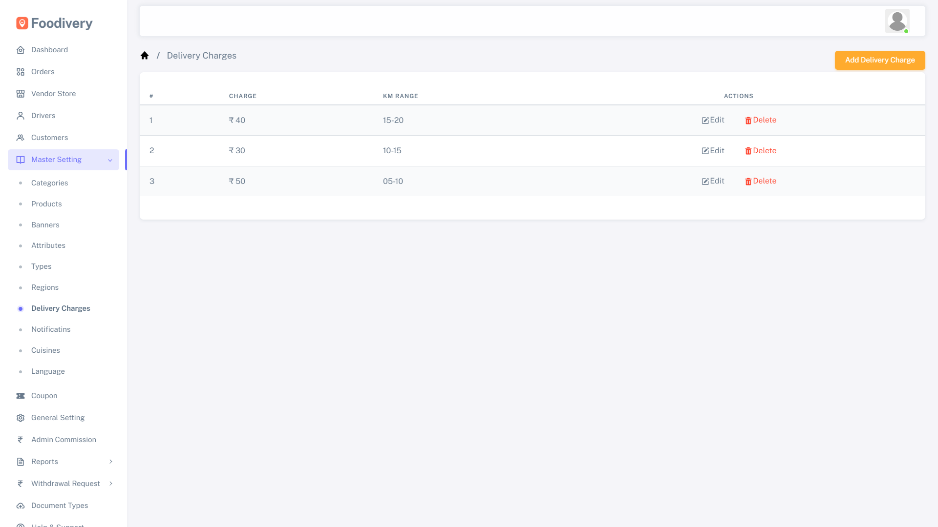The height and width of the screenshot is (527, 938).
Task: Click the Add Delivery Charge button
Action: click(x=879, y=60)
